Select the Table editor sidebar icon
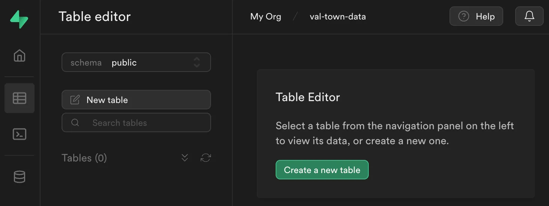 (20, 98)
